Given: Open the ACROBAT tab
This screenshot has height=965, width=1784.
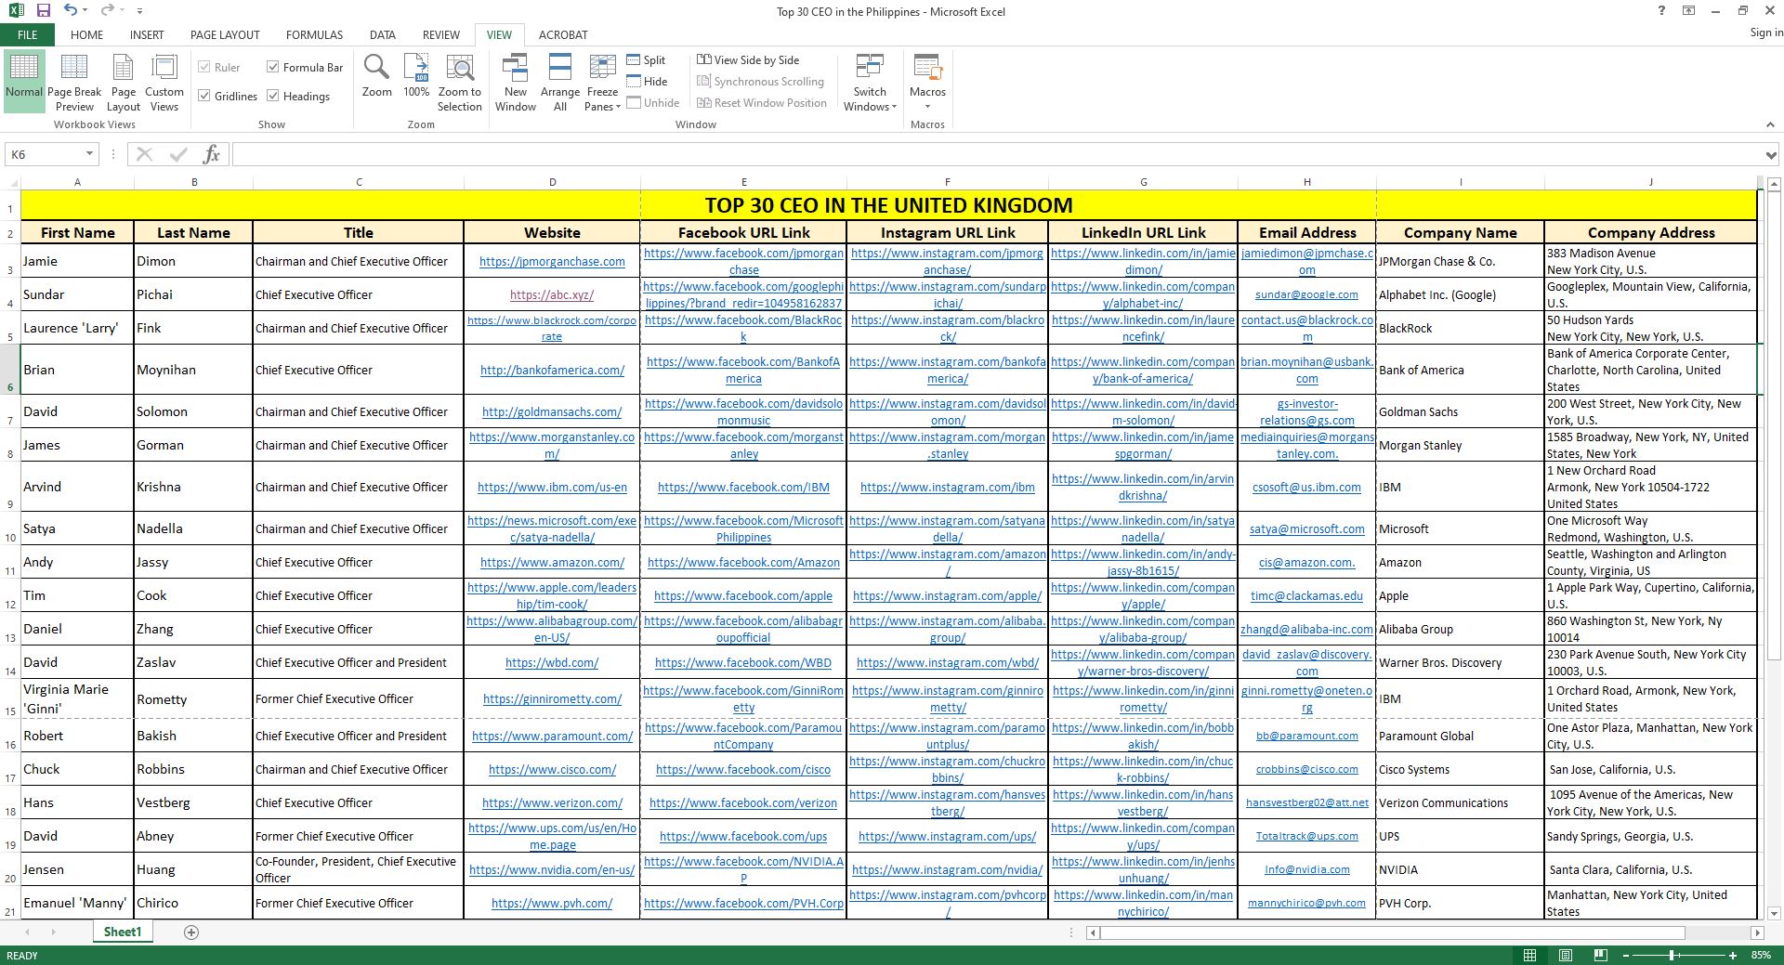Looking at the screenshot, I should [563, 34].
